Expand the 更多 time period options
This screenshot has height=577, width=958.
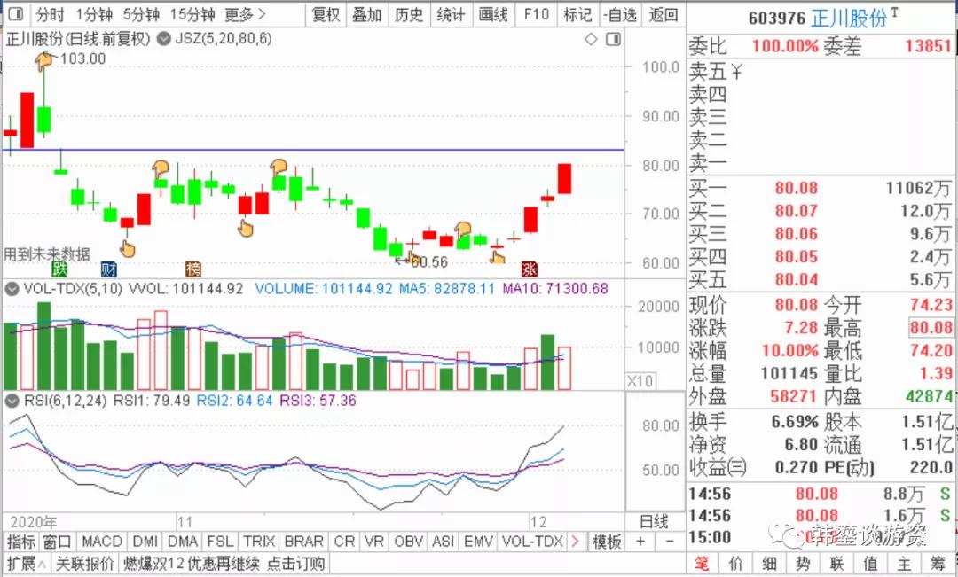coord(245,14)
